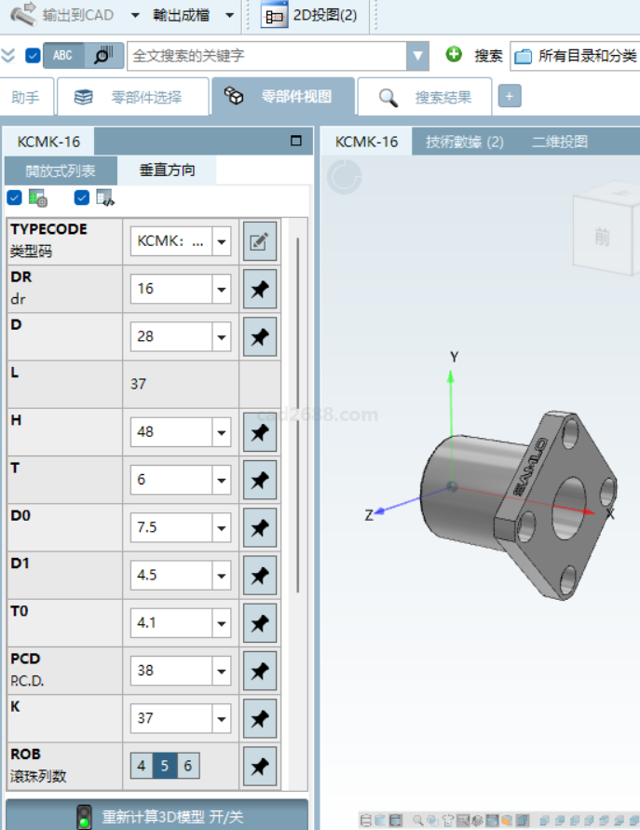Viewport: 640px width, 830px height.
Task: Click the pin icon for row H
Action: 260,432
